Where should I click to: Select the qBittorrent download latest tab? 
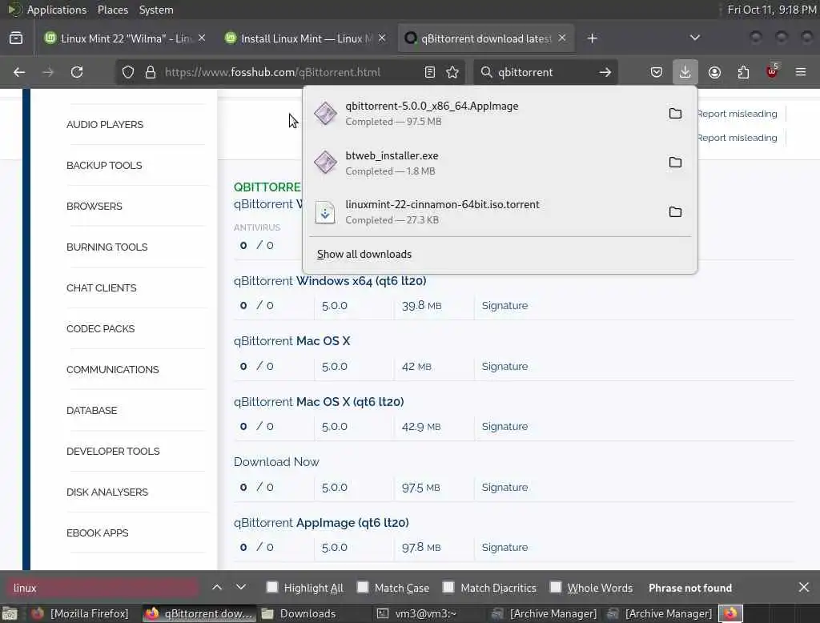(486, 38)
